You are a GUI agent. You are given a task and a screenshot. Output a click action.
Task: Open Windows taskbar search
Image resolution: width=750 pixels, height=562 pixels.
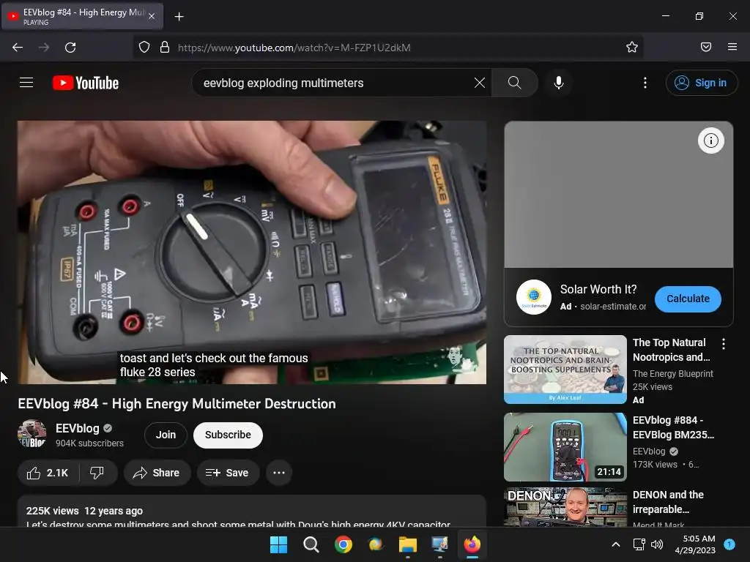tap(311, 544)
